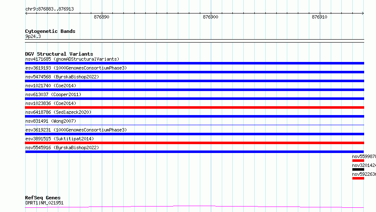Screen dimensions: 376x212
Task: Open variant nsv613037 Cooper2011 label
Action: 53,94
